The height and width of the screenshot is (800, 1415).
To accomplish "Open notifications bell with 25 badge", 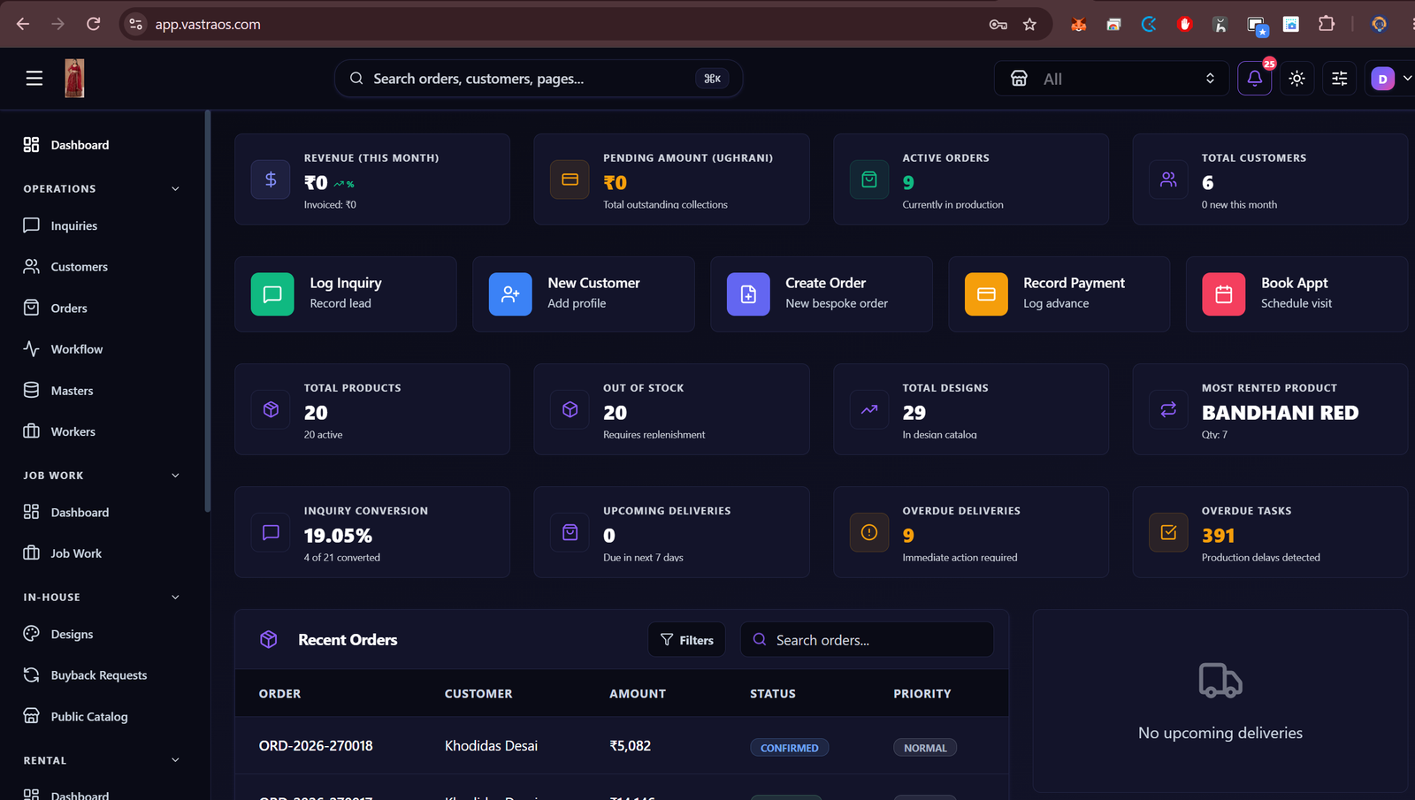I will 1254,79.
